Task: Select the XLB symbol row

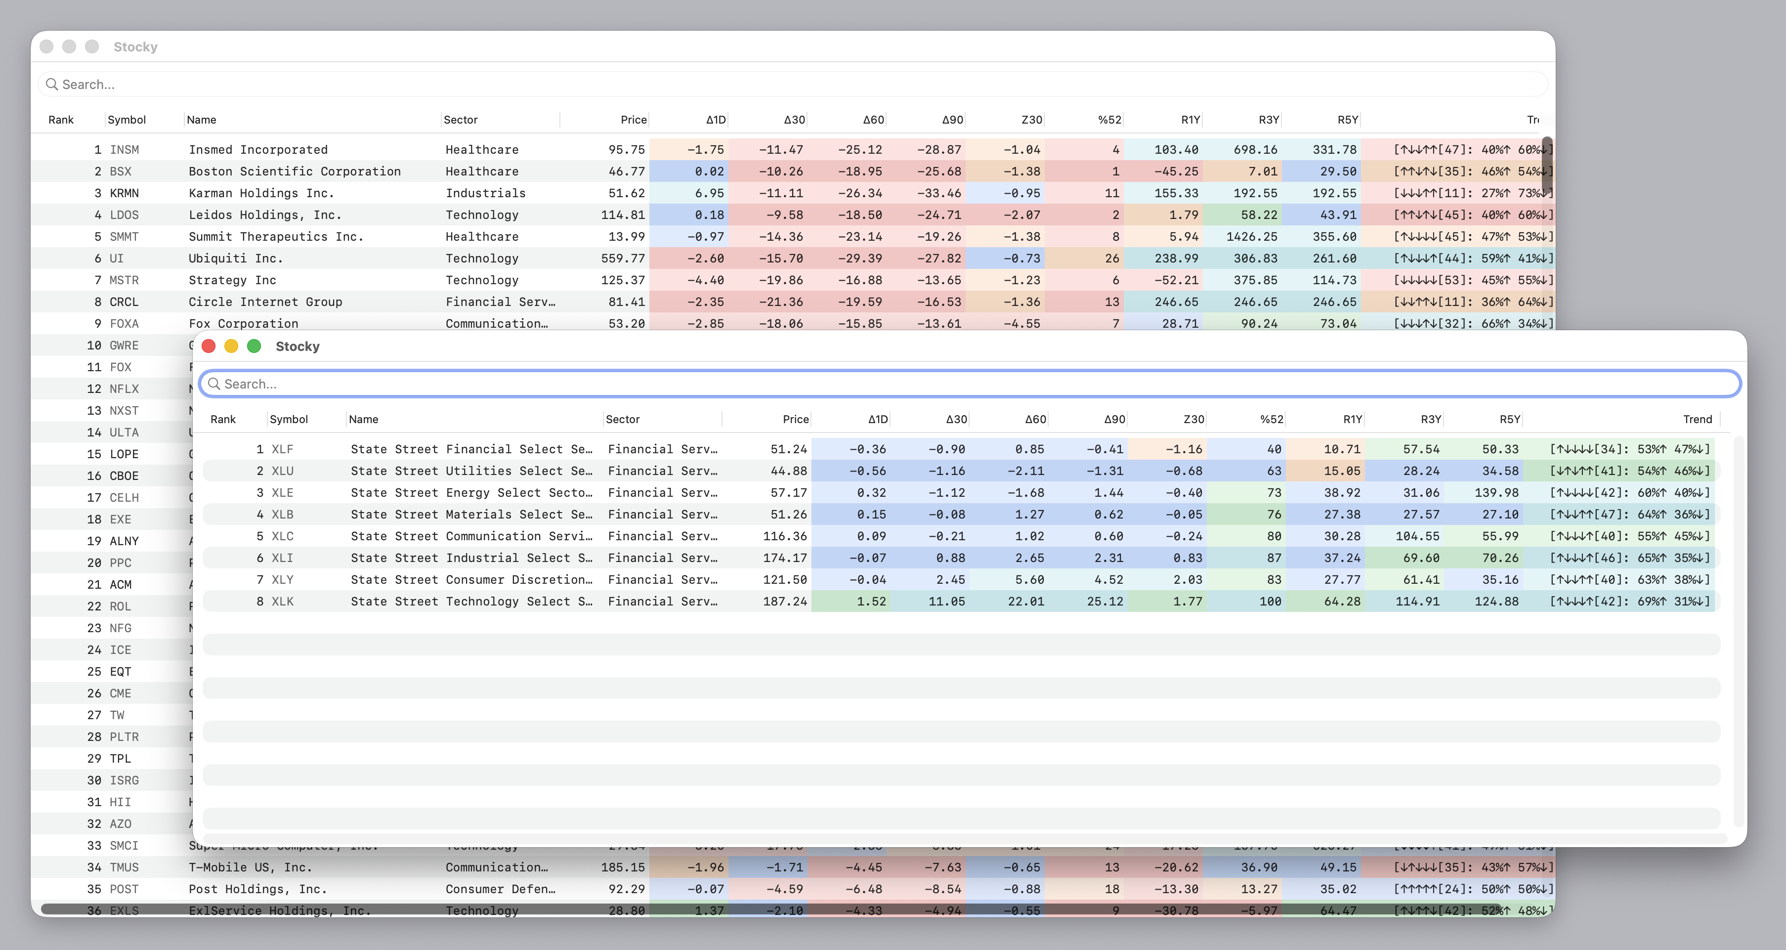Action: (961, 514)
